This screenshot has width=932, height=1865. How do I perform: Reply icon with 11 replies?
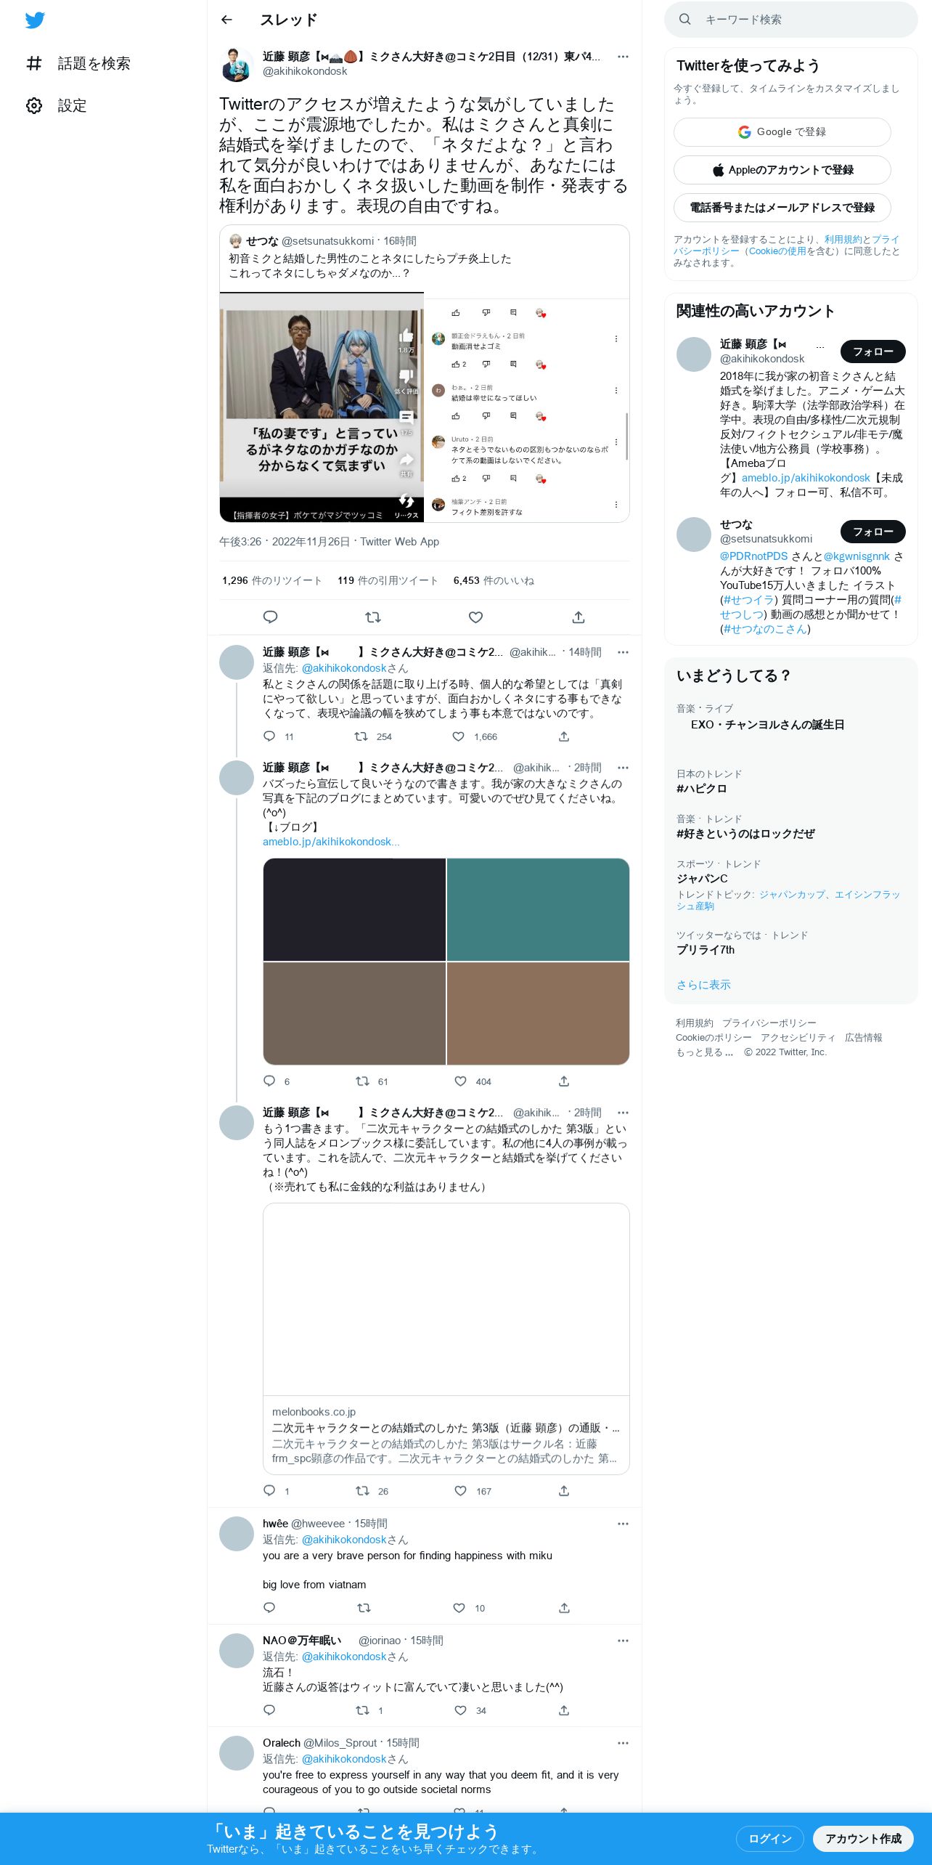tap(269, 736)
